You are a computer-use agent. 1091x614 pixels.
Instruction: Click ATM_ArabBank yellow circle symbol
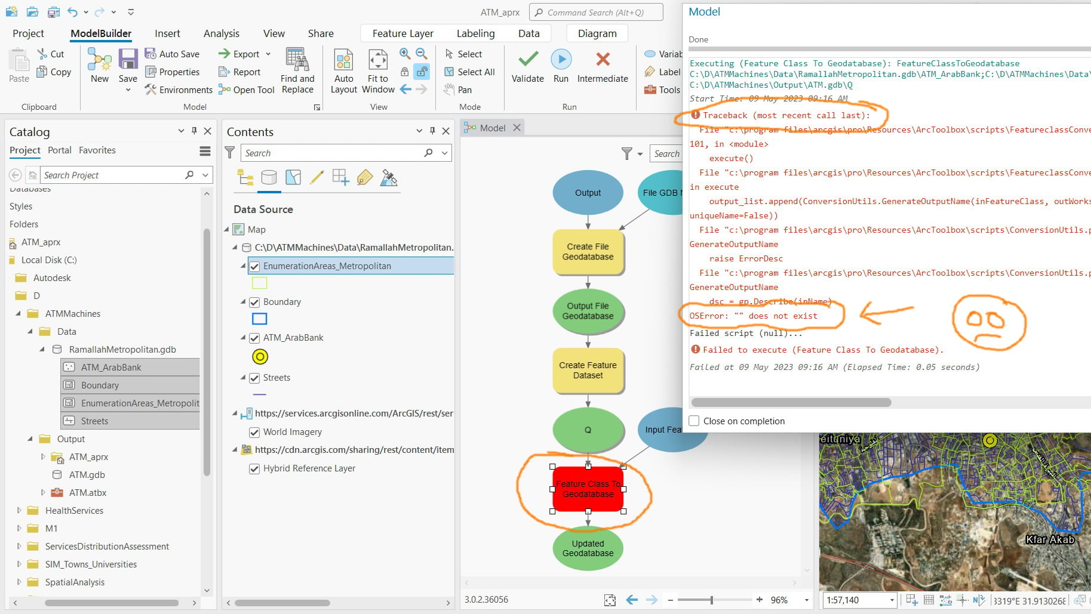tap(260, 357)
